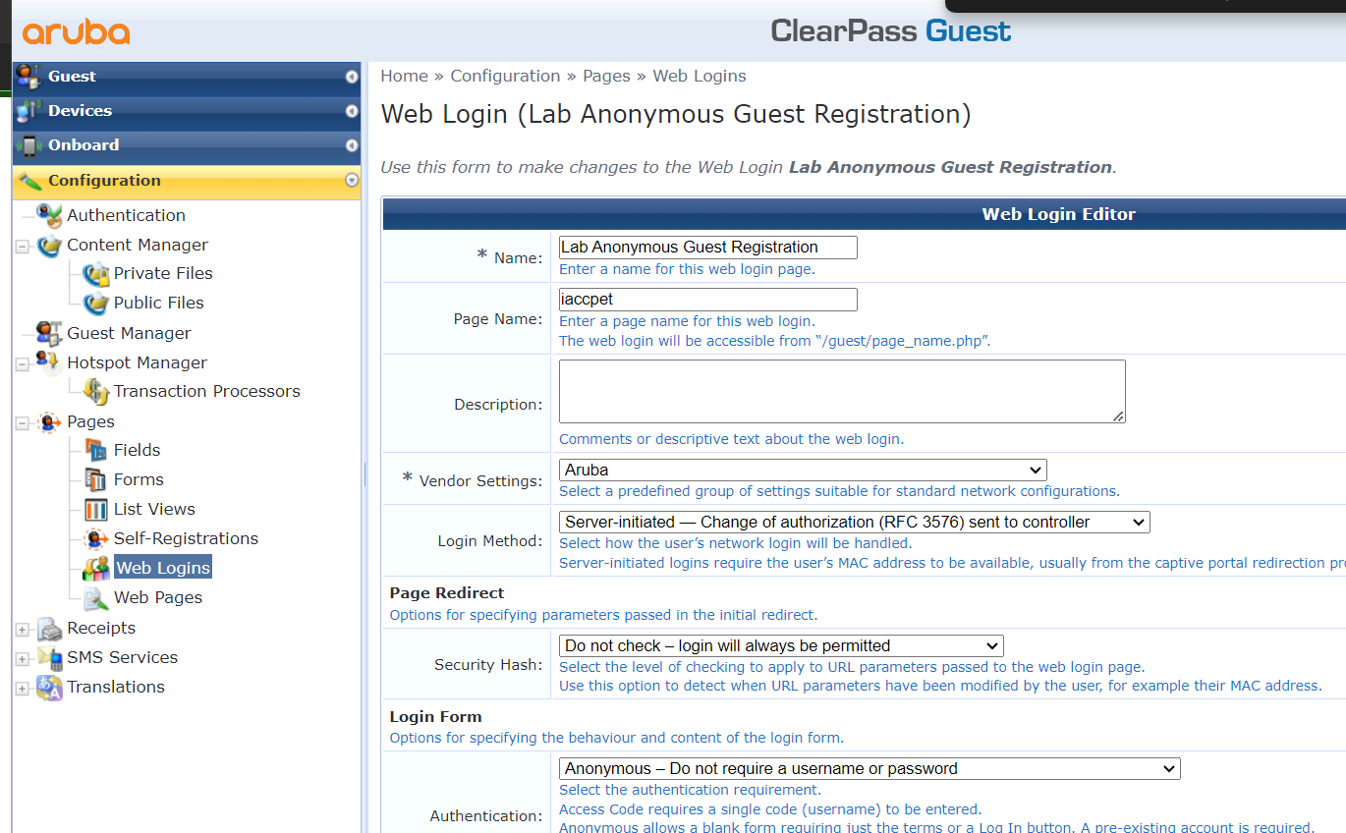Open the Web Logins breadcrumb link
The image size is (1346, 833).
click(x=700, y=76)
